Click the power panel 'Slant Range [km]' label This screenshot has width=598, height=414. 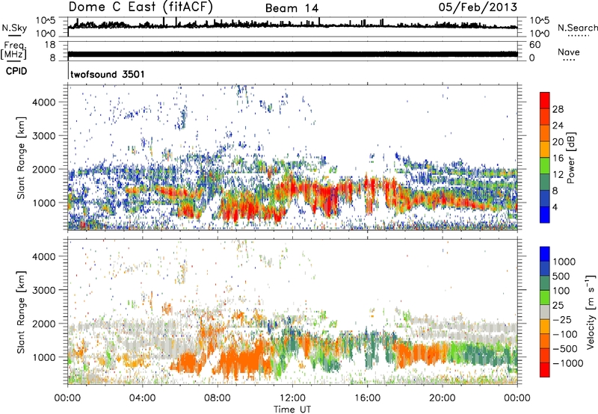21,158
